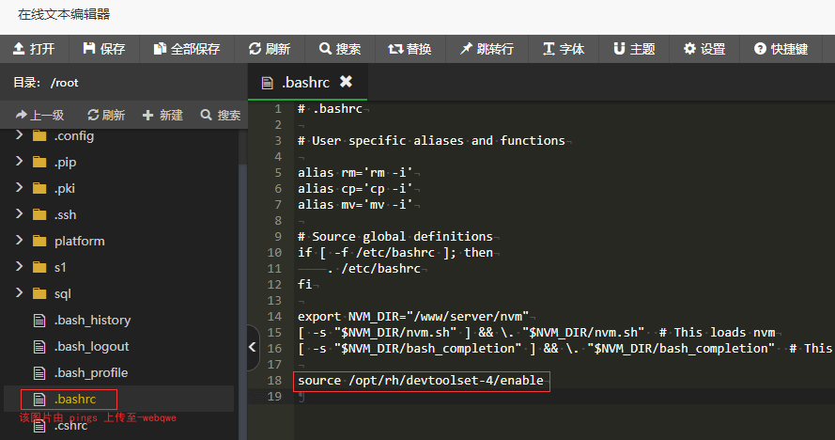Click the platform folder icon
The image size is (835, 440).
click(39, 241)
